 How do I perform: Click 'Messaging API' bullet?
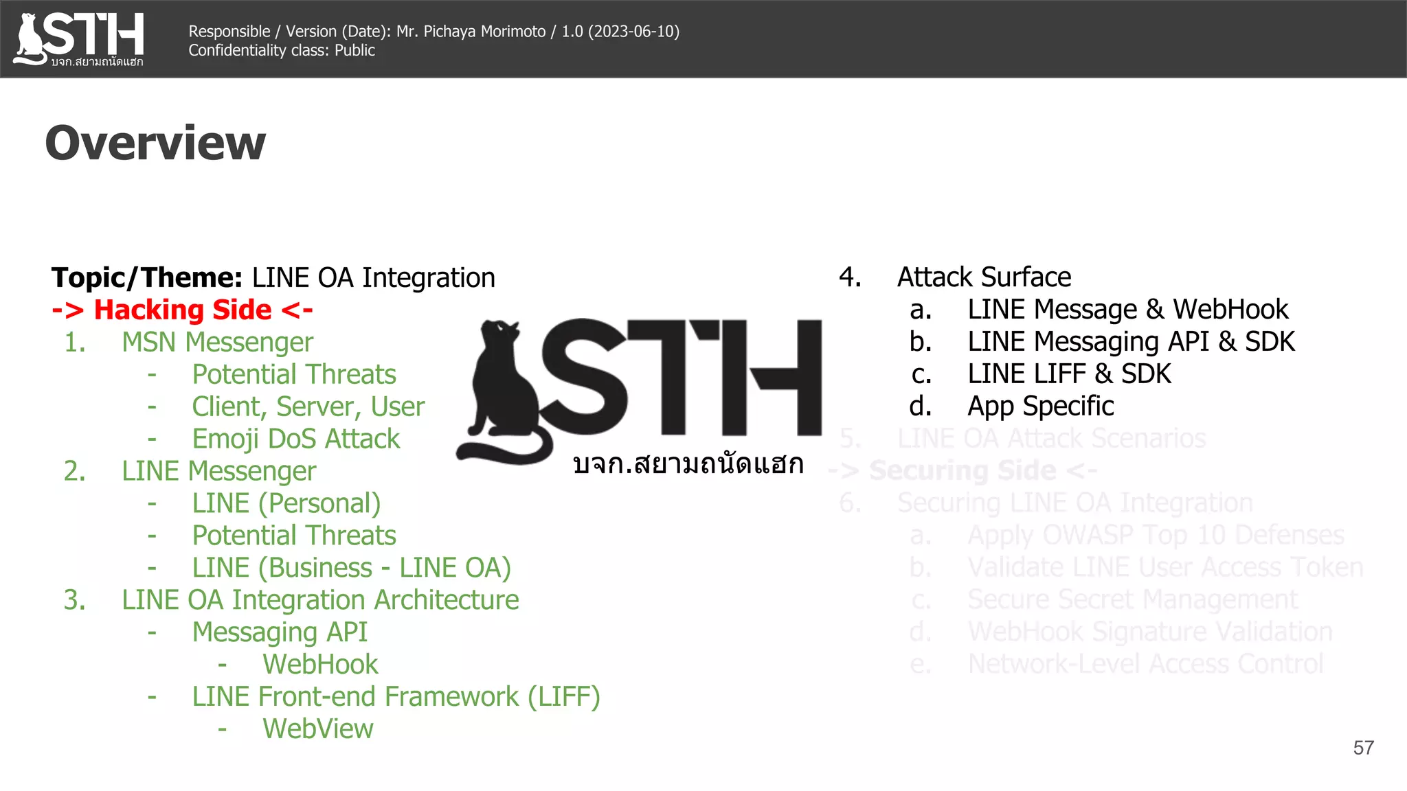point(280,632)
